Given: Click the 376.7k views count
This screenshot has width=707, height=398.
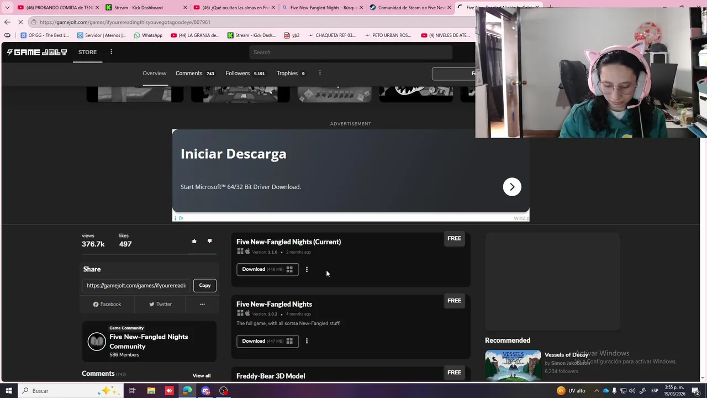Looking at the screenshot, I should pos(93,244).
